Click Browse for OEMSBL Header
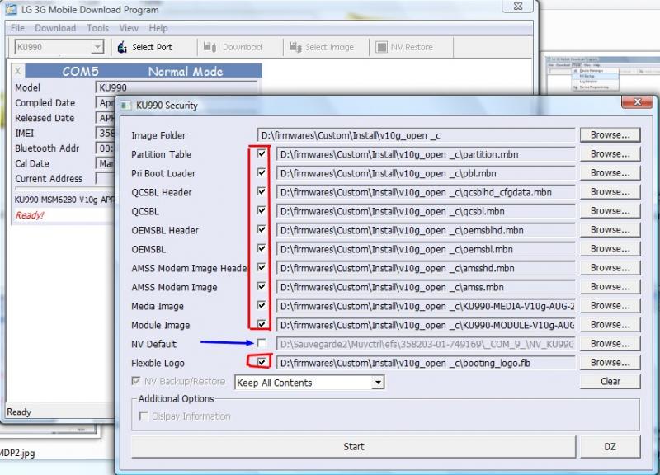 (x=610, y=230)
